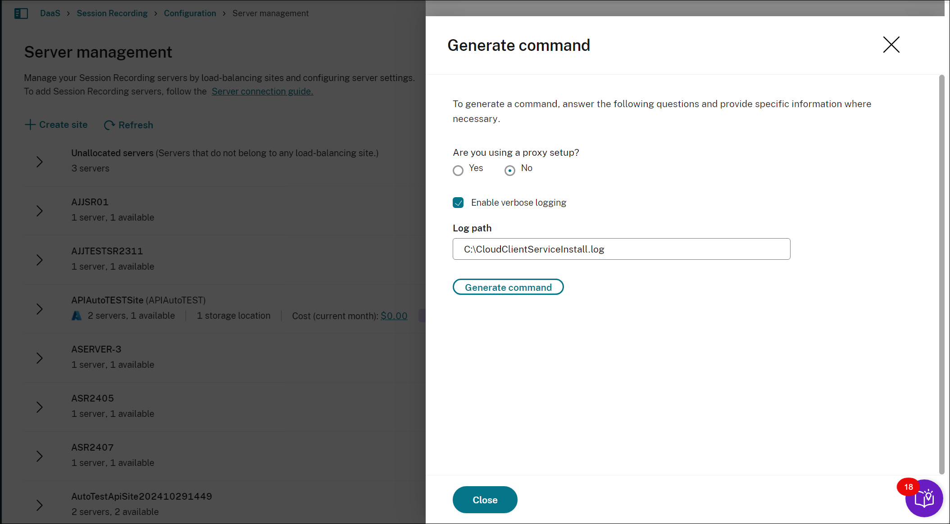
Task: Expand the Unallocated servers row
Action: click(x=40, y=162)
